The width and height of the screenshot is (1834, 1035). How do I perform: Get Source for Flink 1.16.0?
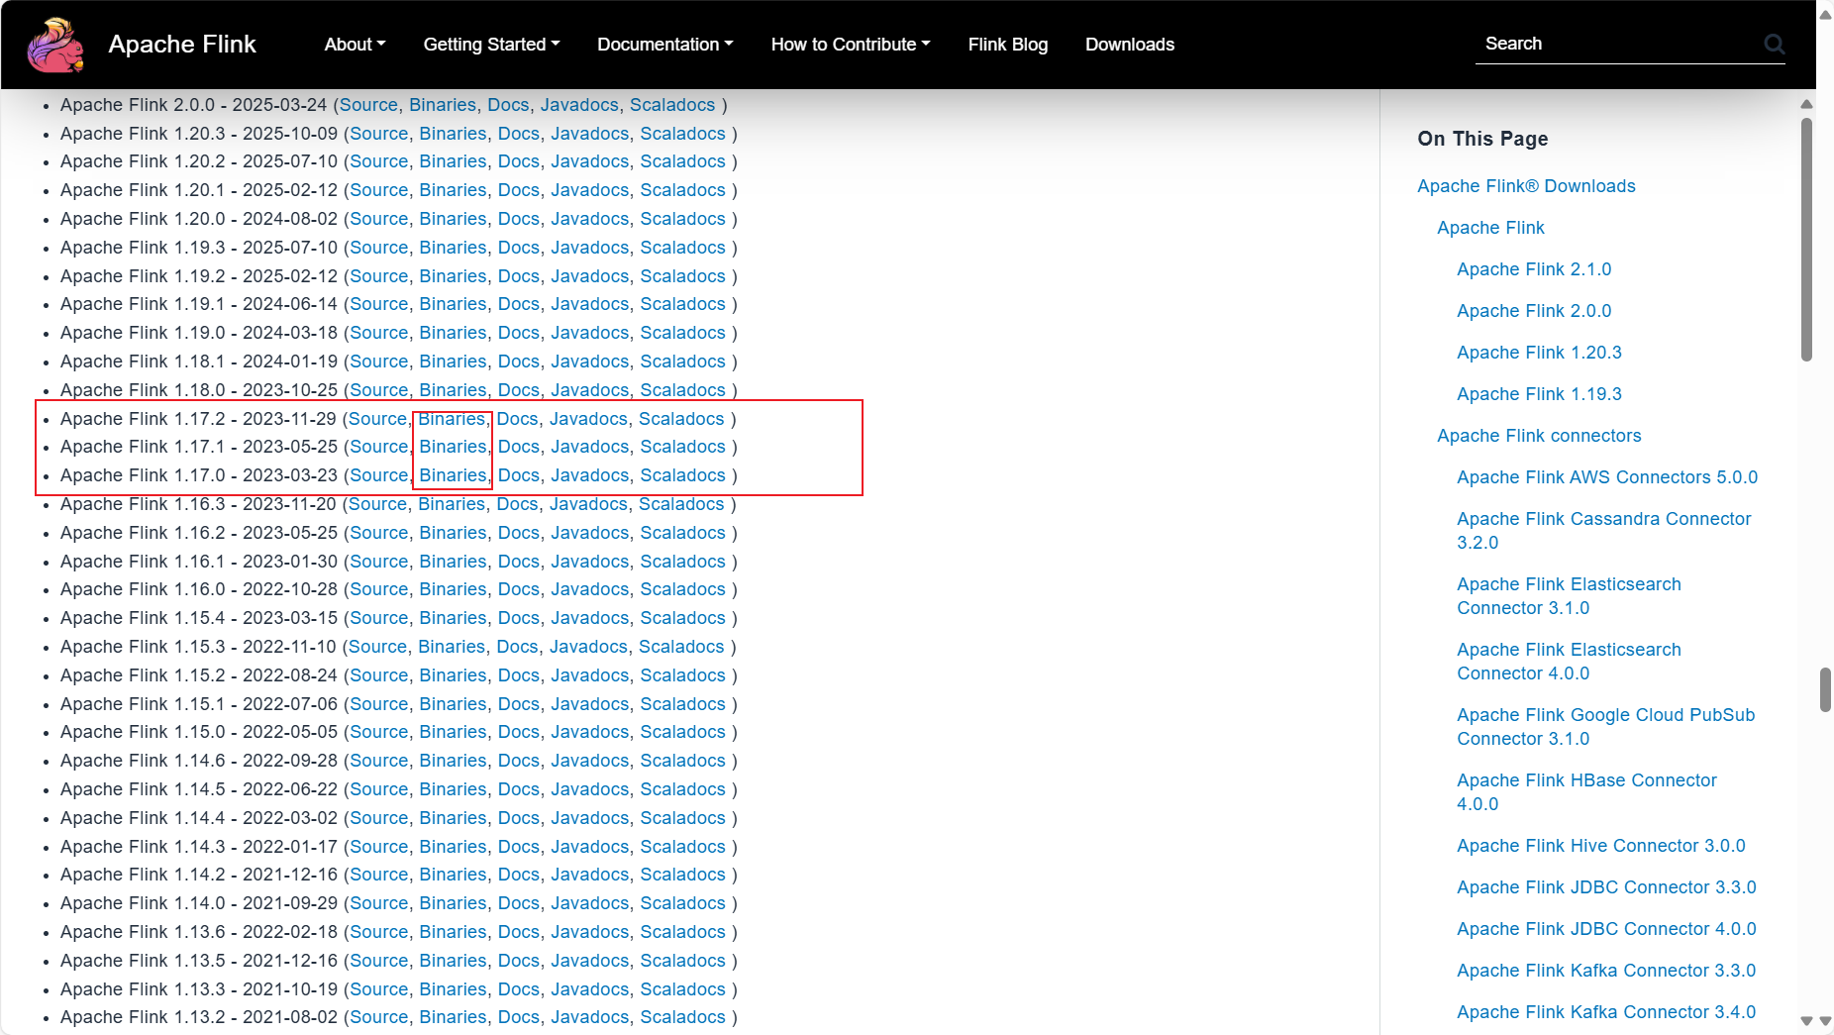[x=379, y=589]
